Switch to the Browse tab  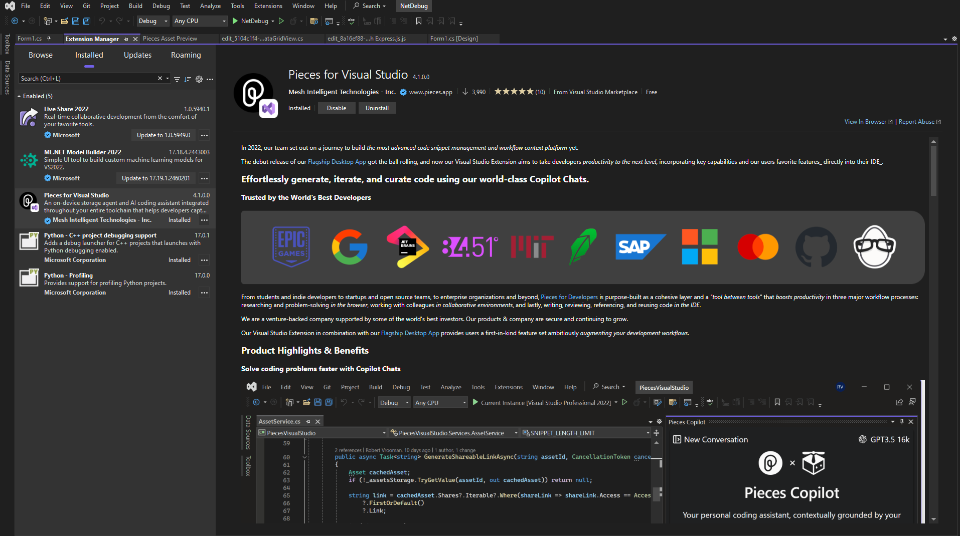click(41, 55)
